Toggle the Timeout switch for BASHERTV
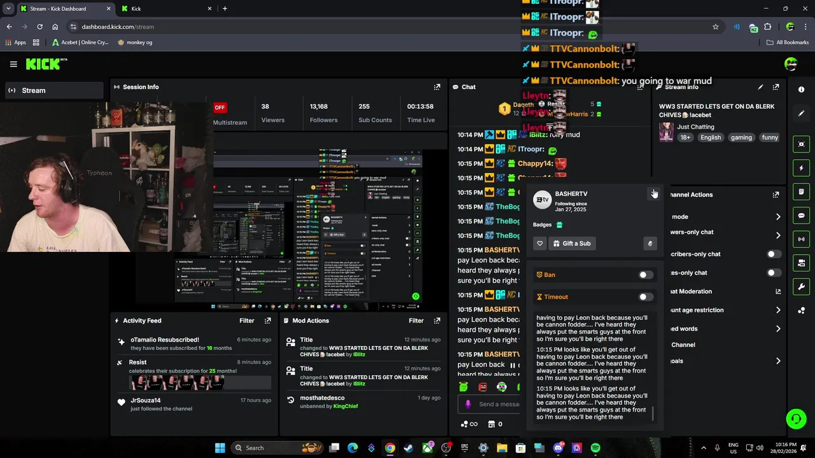 coord(646,297)
